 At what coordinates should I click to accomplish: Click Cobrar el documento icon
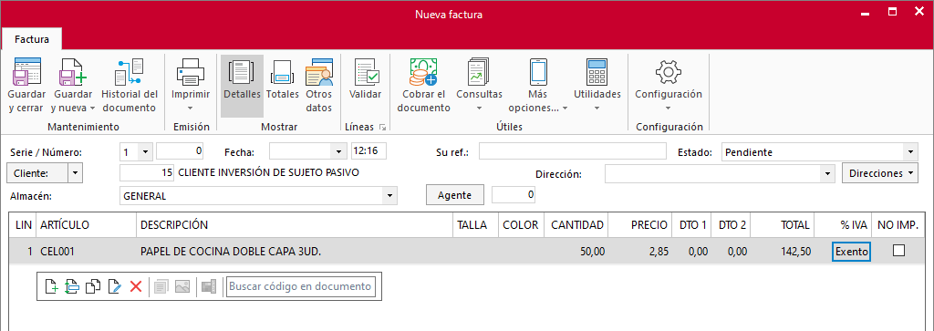[x=423, y=72]
